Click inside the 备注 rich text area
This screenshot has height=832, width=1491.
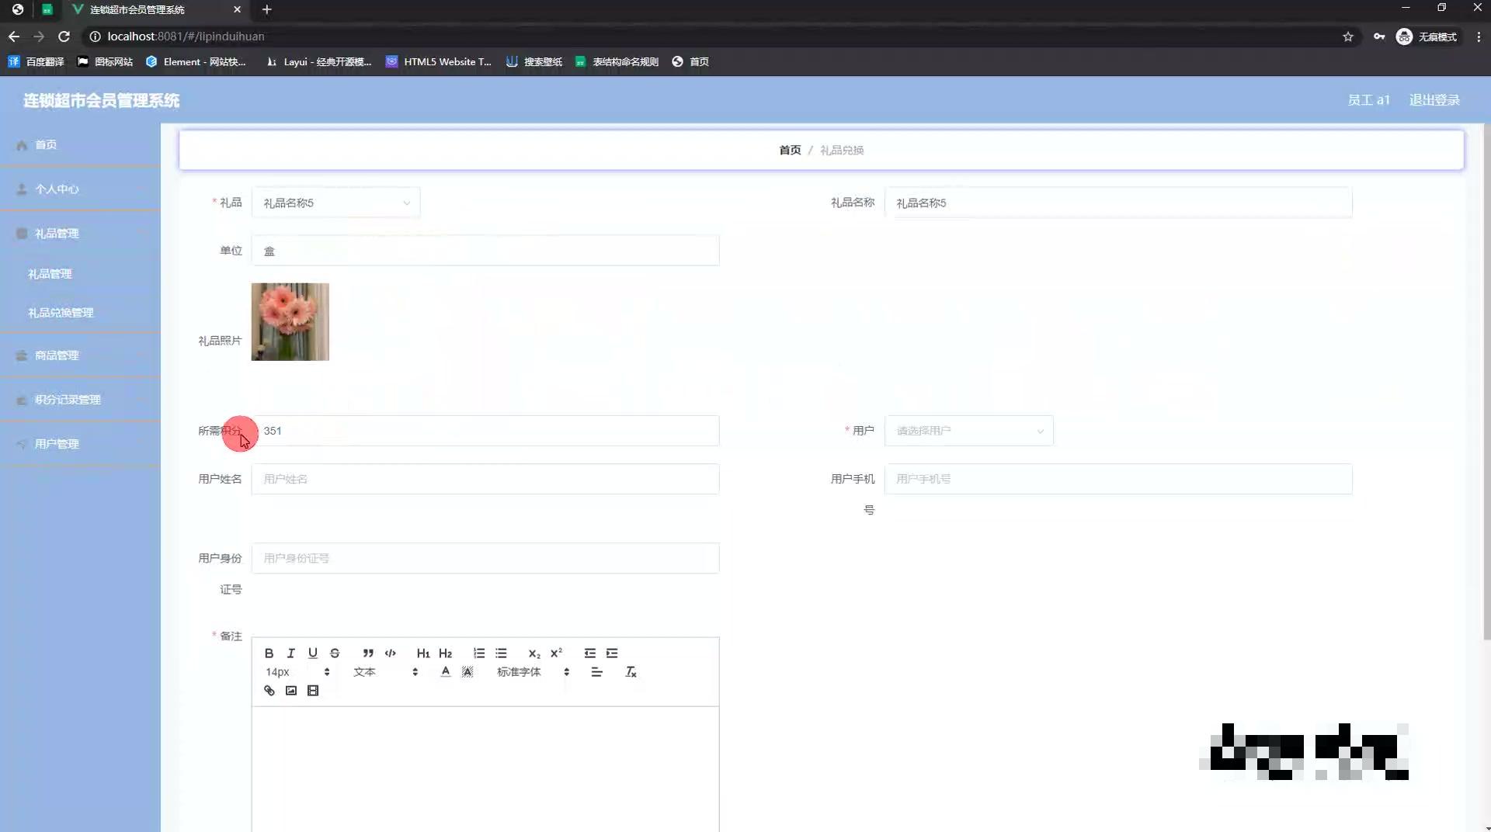click(485, 768)
